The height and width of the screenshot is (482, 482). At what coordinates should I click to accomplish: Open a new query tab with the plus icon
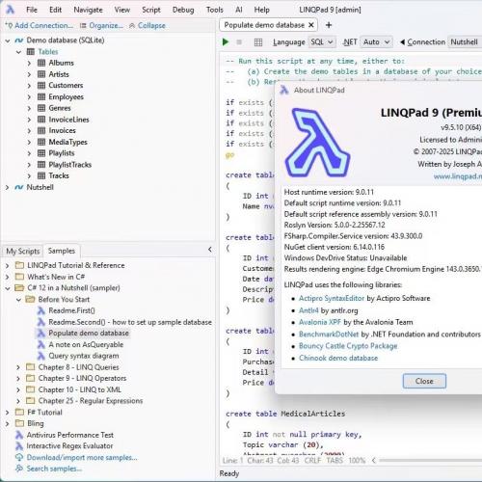click(329, 25)
